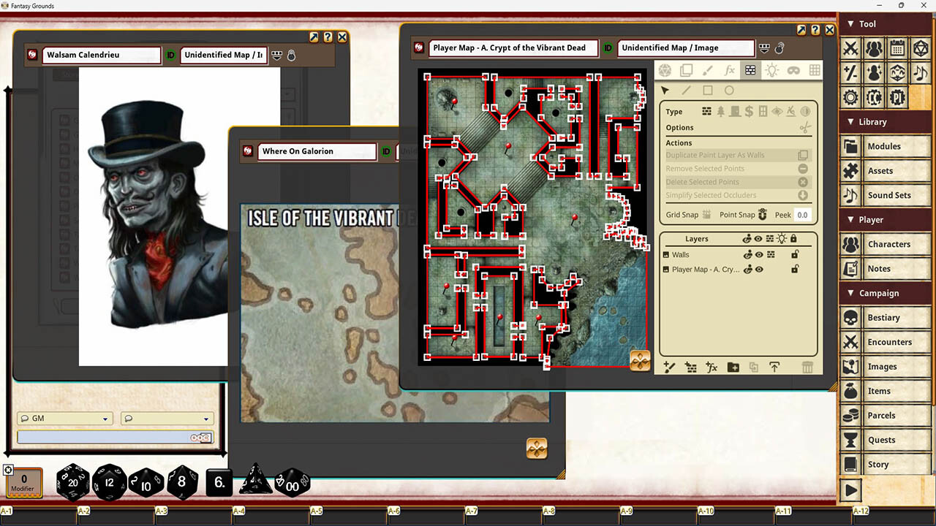
Task: Click the Characters button
Action: coord(888,244)
